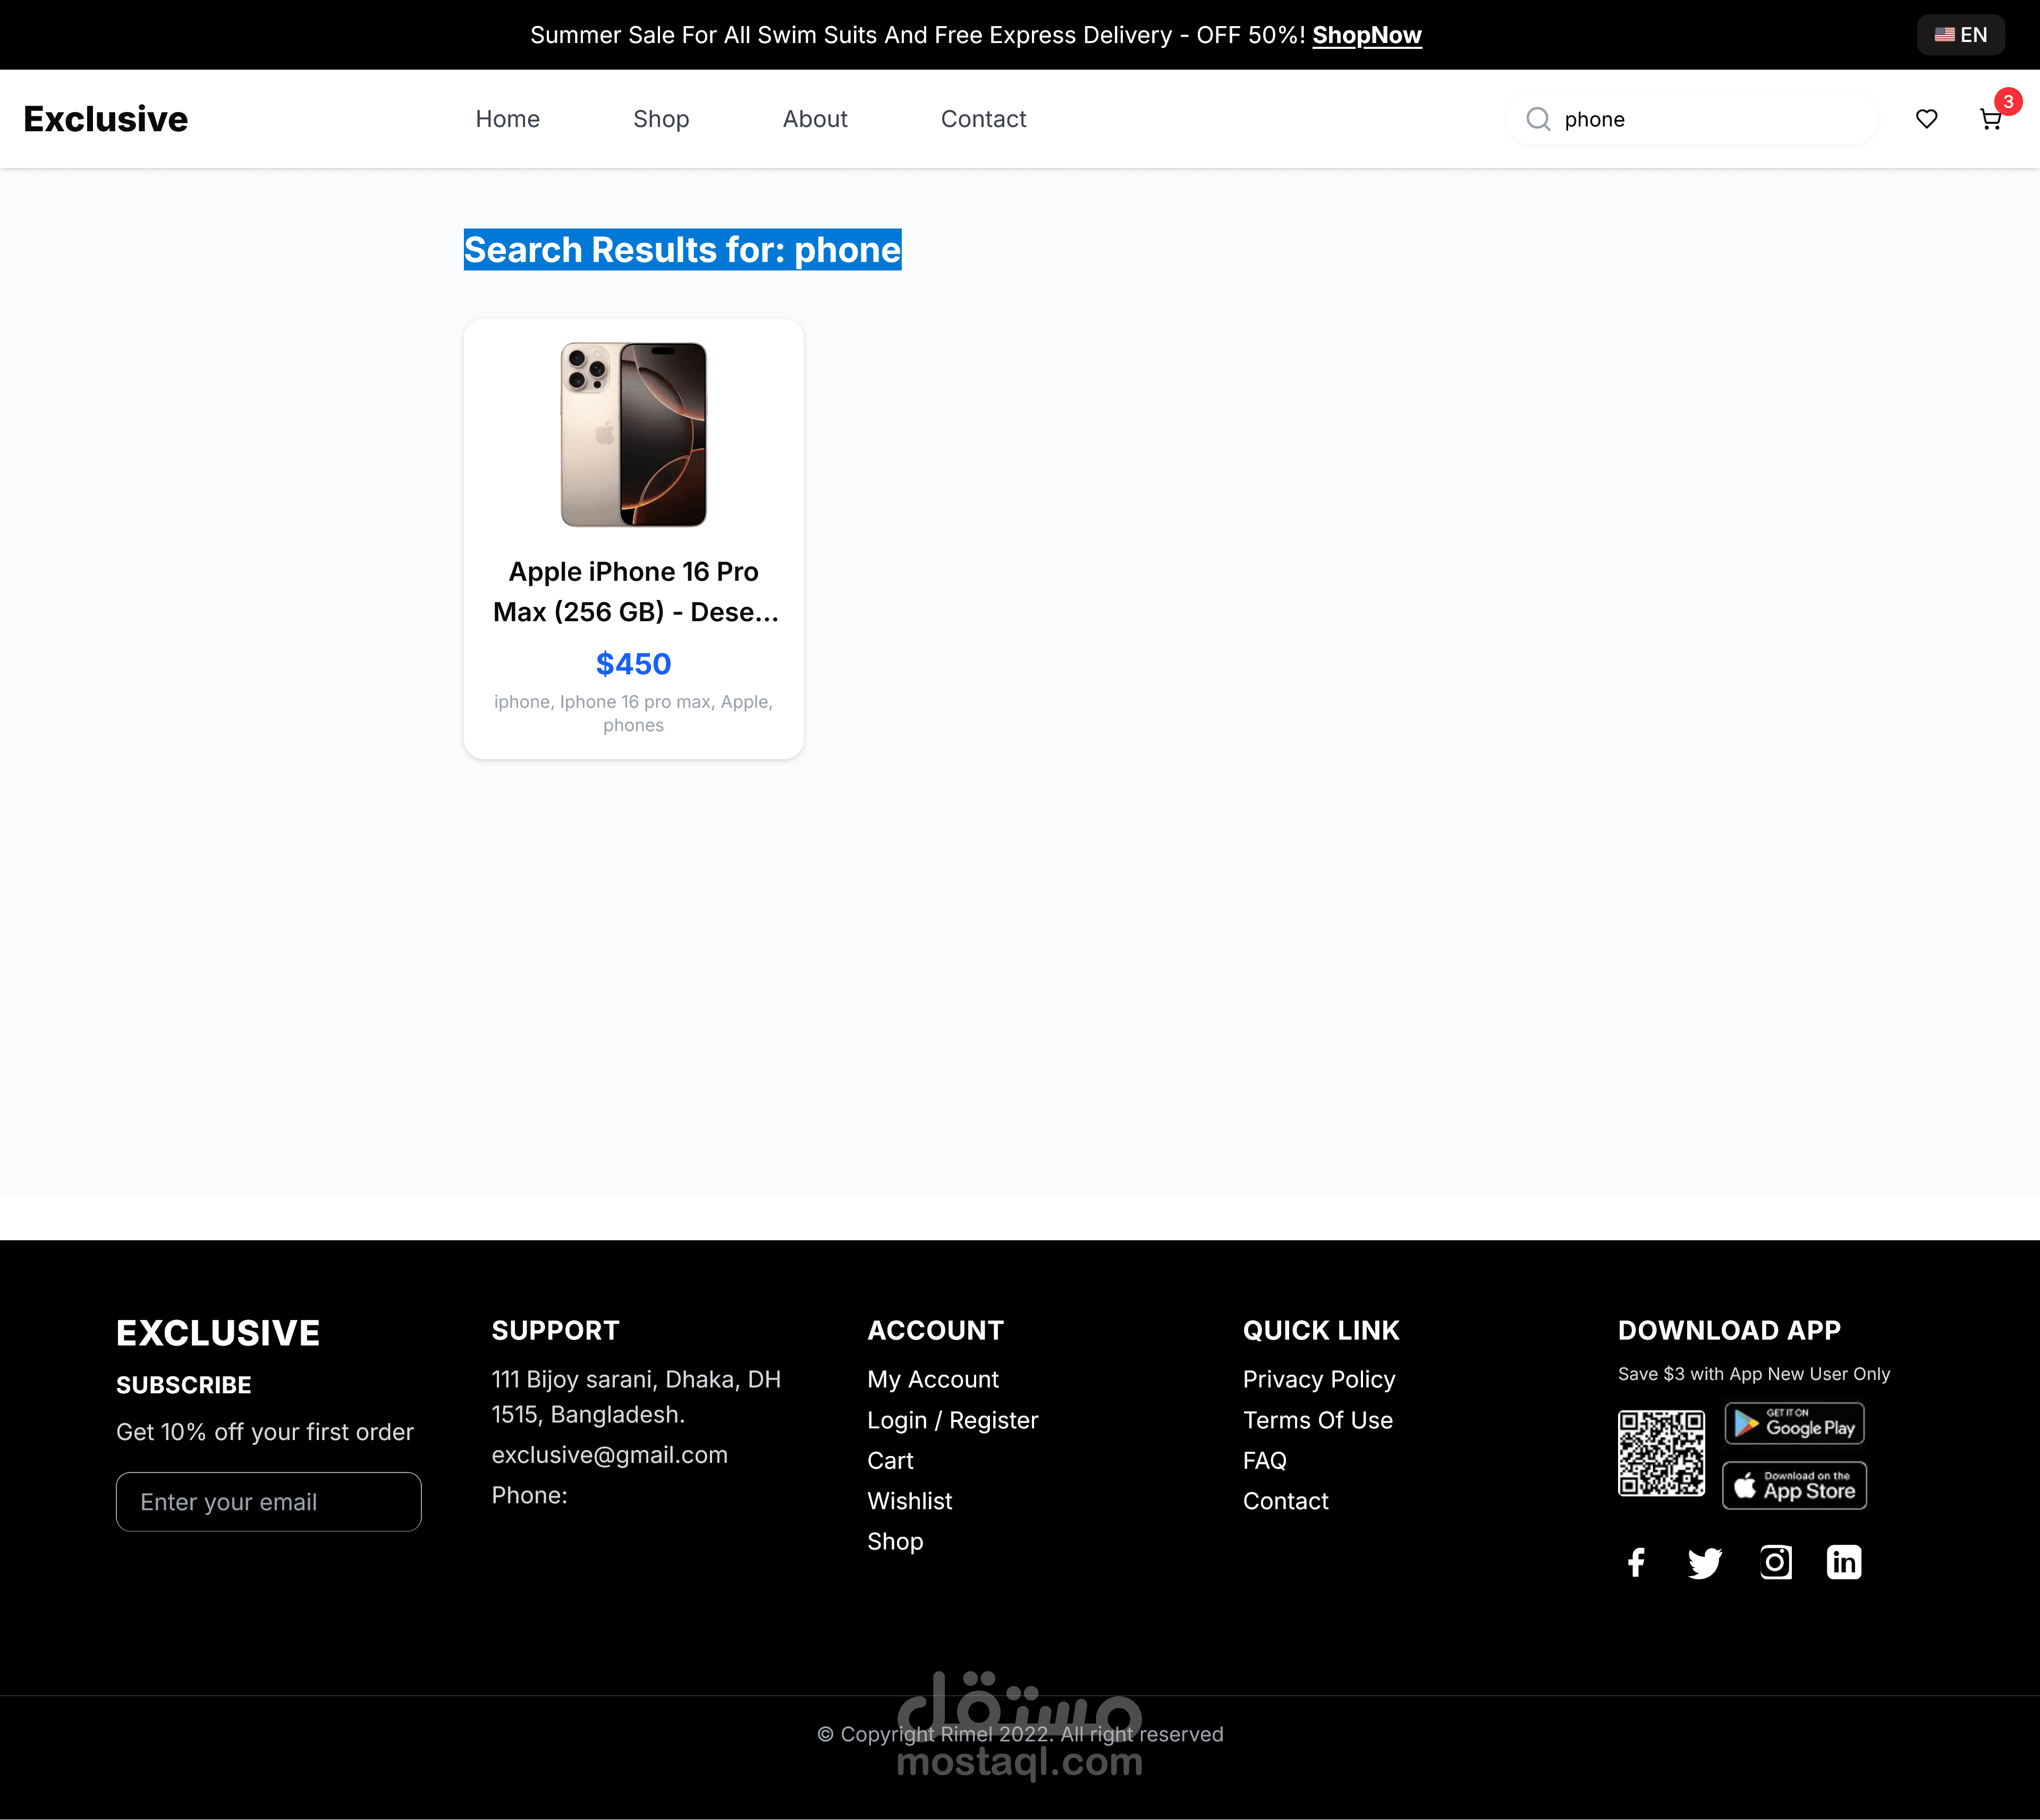Open the Instagram social icon

click(x=1775, y=1562)
